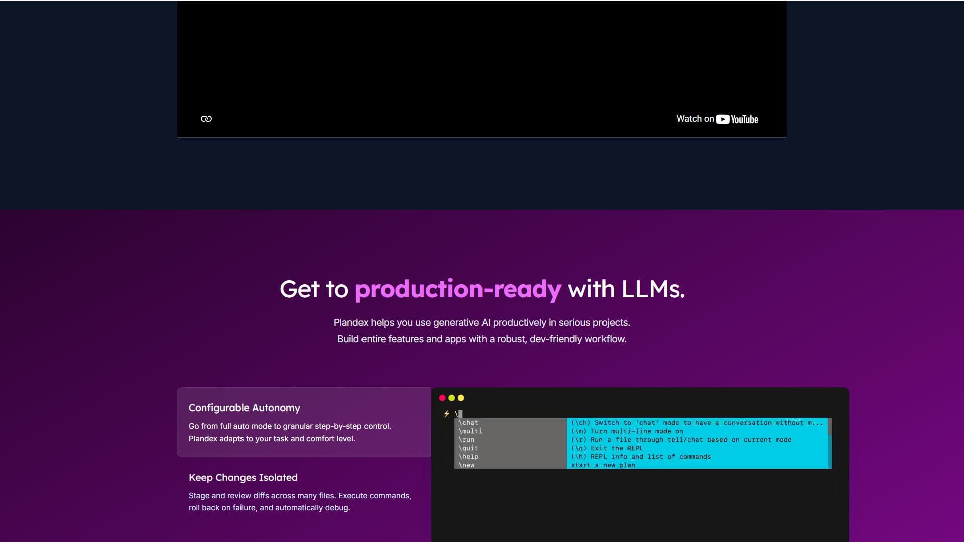Click 'Plandex helps you use generative AI' text

click(482, 322)
